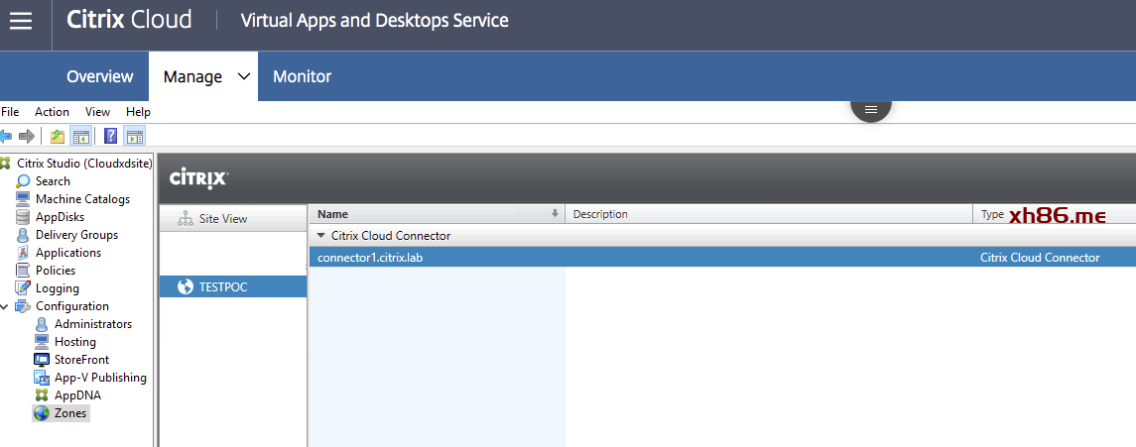Click the Policies document icon
Screen dimensions: 1136x447
23,271
